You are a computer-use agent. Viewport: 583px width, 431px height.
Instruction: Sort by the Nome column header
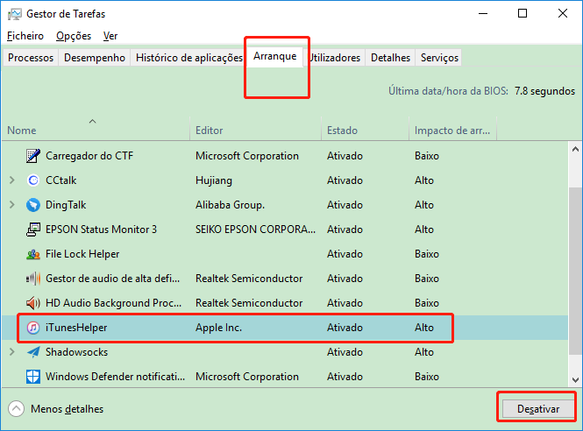96,129
